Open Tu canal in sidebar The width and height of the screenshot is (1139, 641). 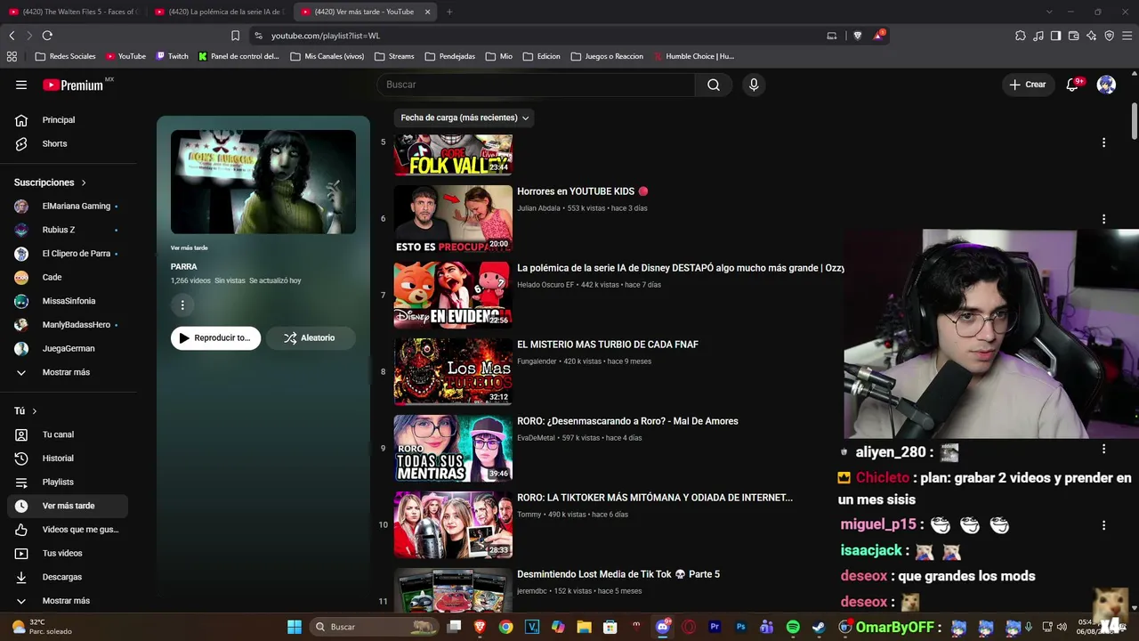[69, 434]
